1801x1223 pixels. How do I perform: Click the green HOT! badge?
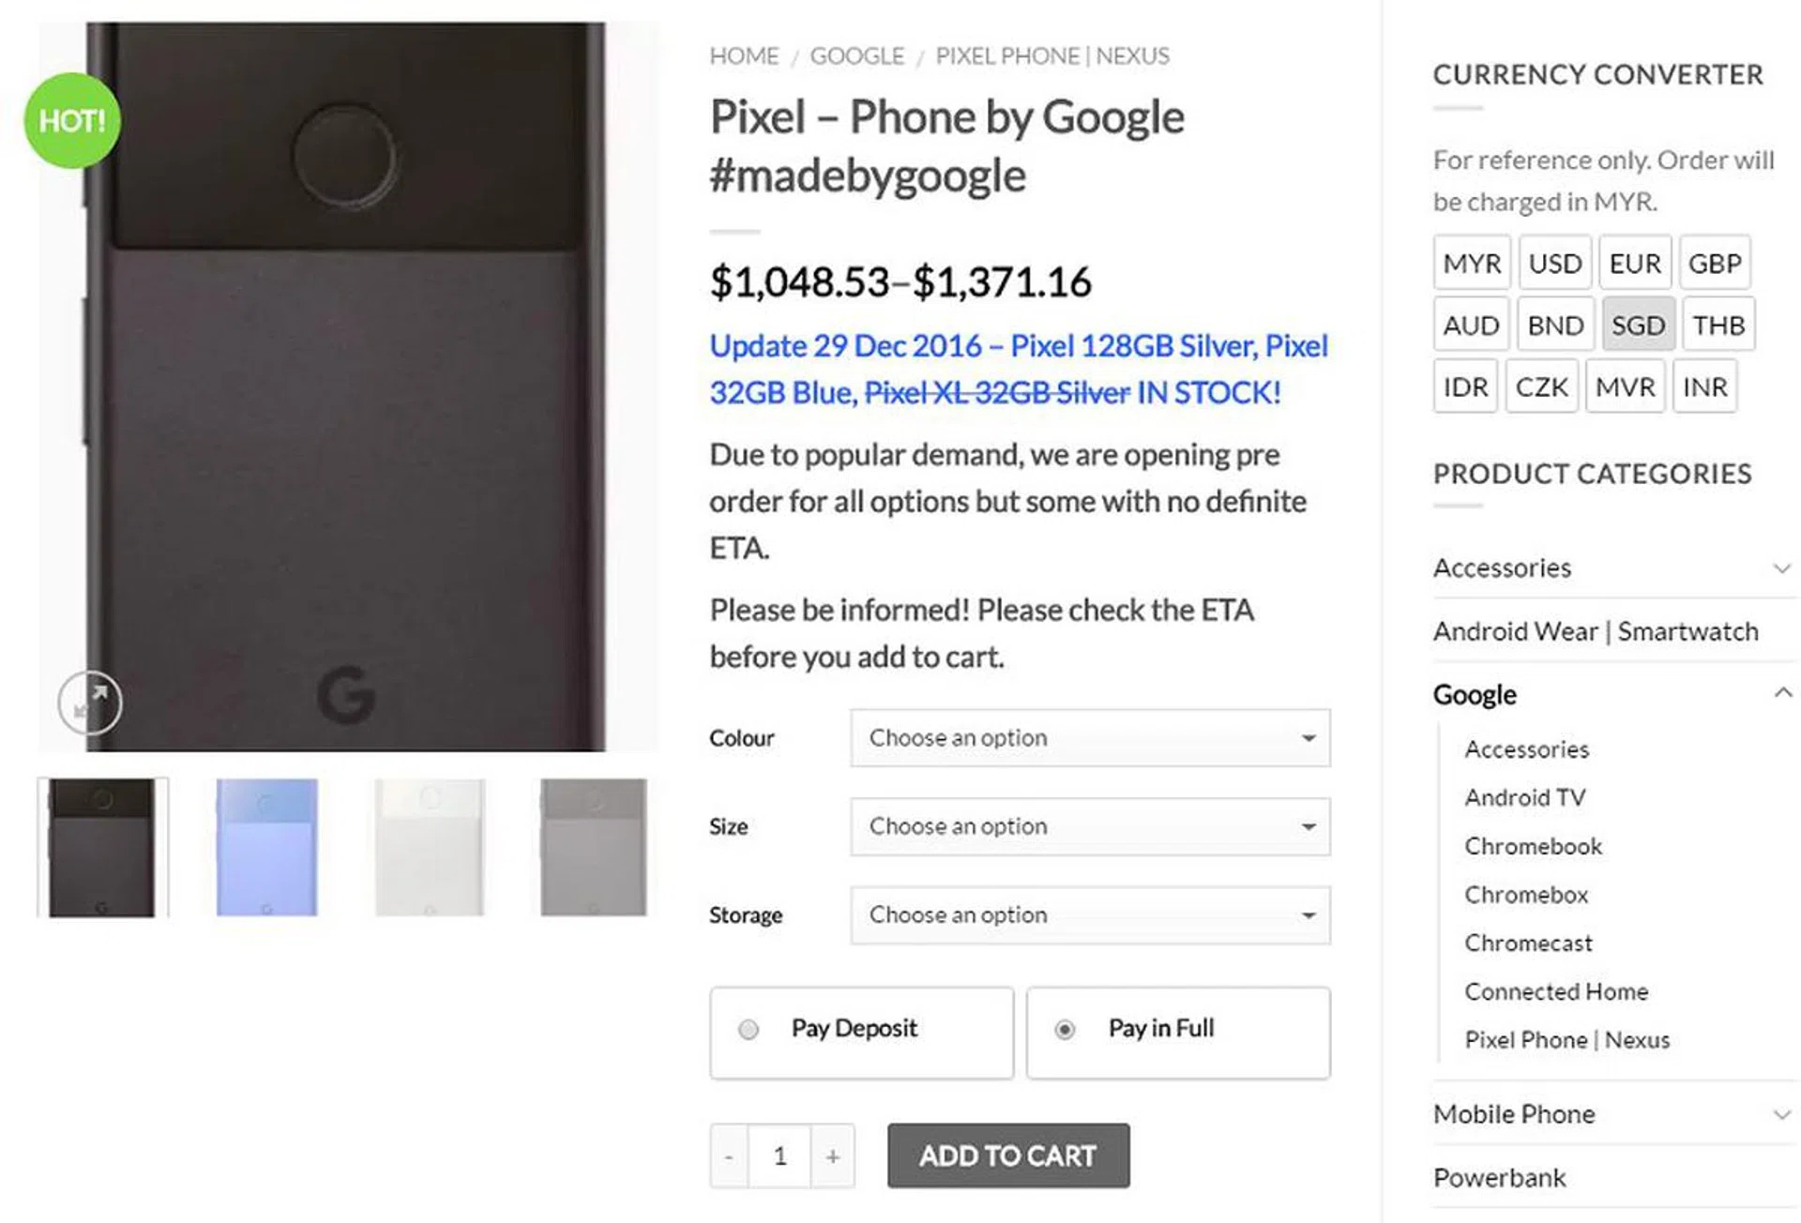[x=72, y=121]
